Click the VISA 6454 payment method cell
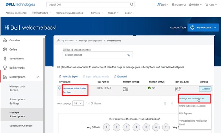The height and width of the screenshot is (133, 221). pos(126,89)
